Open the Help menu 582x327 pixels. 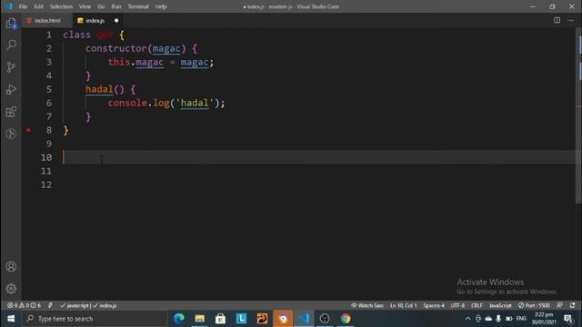161,6
